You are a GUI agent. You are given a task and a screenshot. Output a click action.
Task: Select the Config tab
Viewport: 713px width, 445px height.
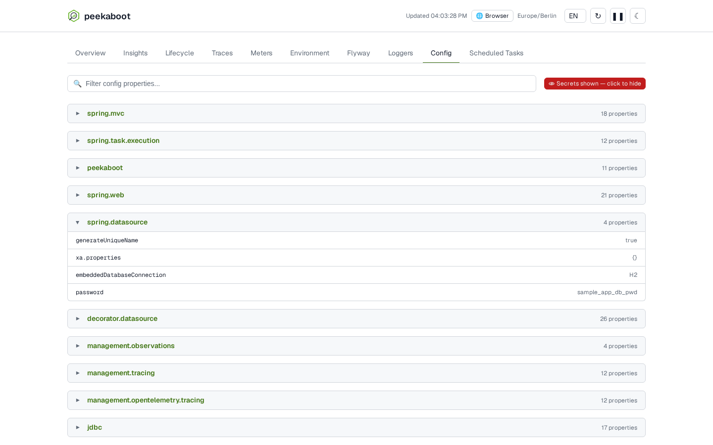click(441, 53)
